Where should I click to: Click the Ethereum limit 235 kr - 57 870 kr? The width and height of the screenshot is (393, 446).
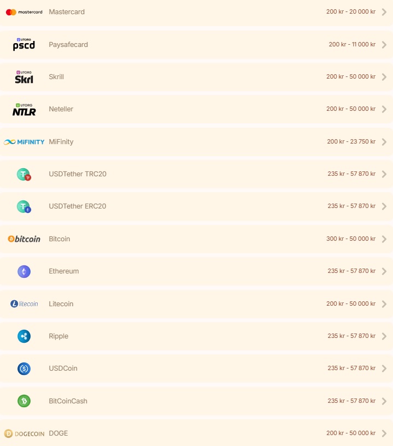point(351,271)
